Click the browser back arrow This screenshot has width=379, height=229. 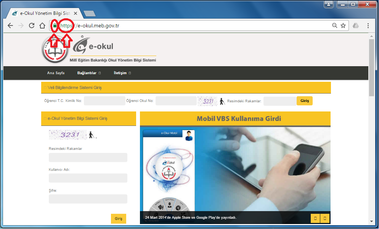pyautogui.click(x=10, y=25)
